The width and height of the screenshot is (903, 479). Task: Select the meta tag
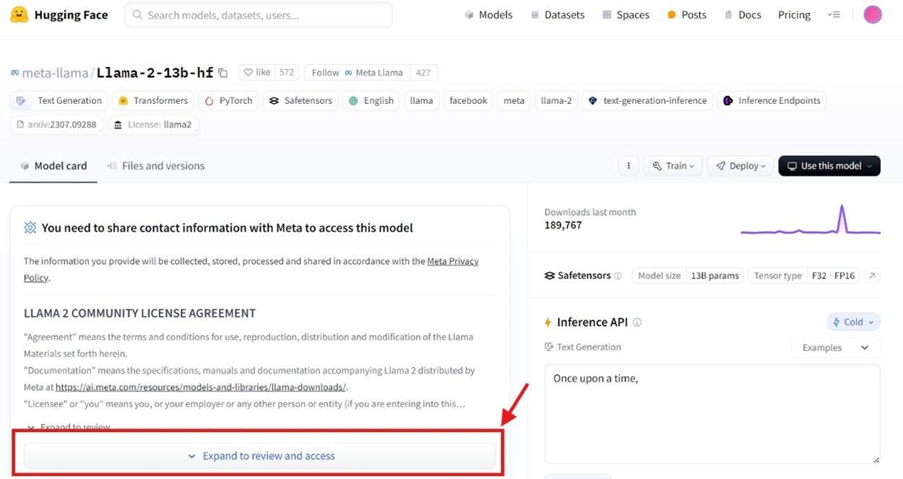click(x=514, y=101)
